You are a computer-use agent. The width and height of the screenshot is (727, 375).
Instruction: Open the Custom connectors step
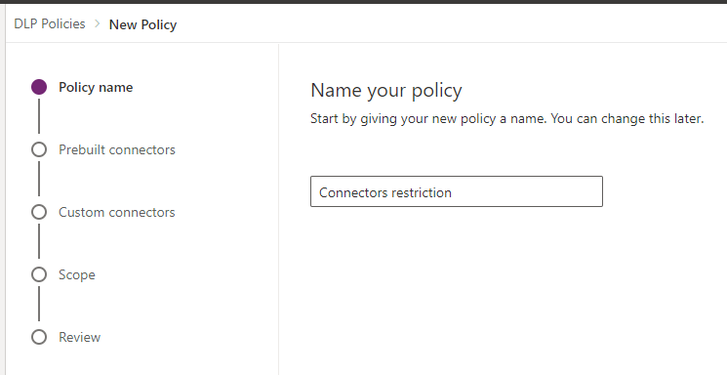(x=117, y=212)
